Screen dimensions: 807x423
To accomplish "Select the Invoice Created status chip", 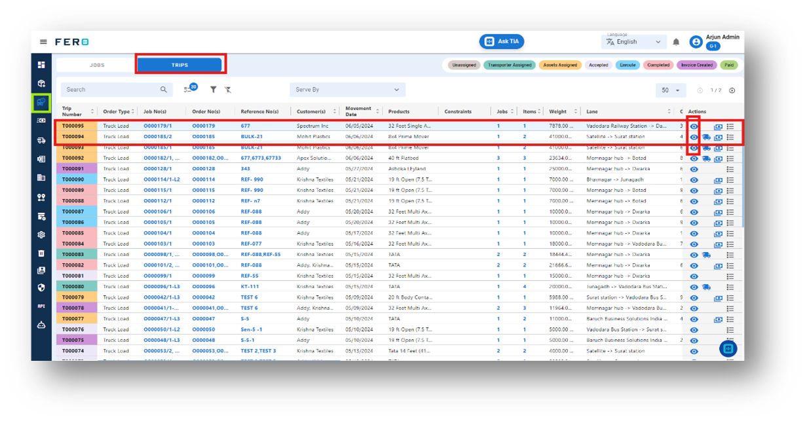I will (x=696, y=65).
